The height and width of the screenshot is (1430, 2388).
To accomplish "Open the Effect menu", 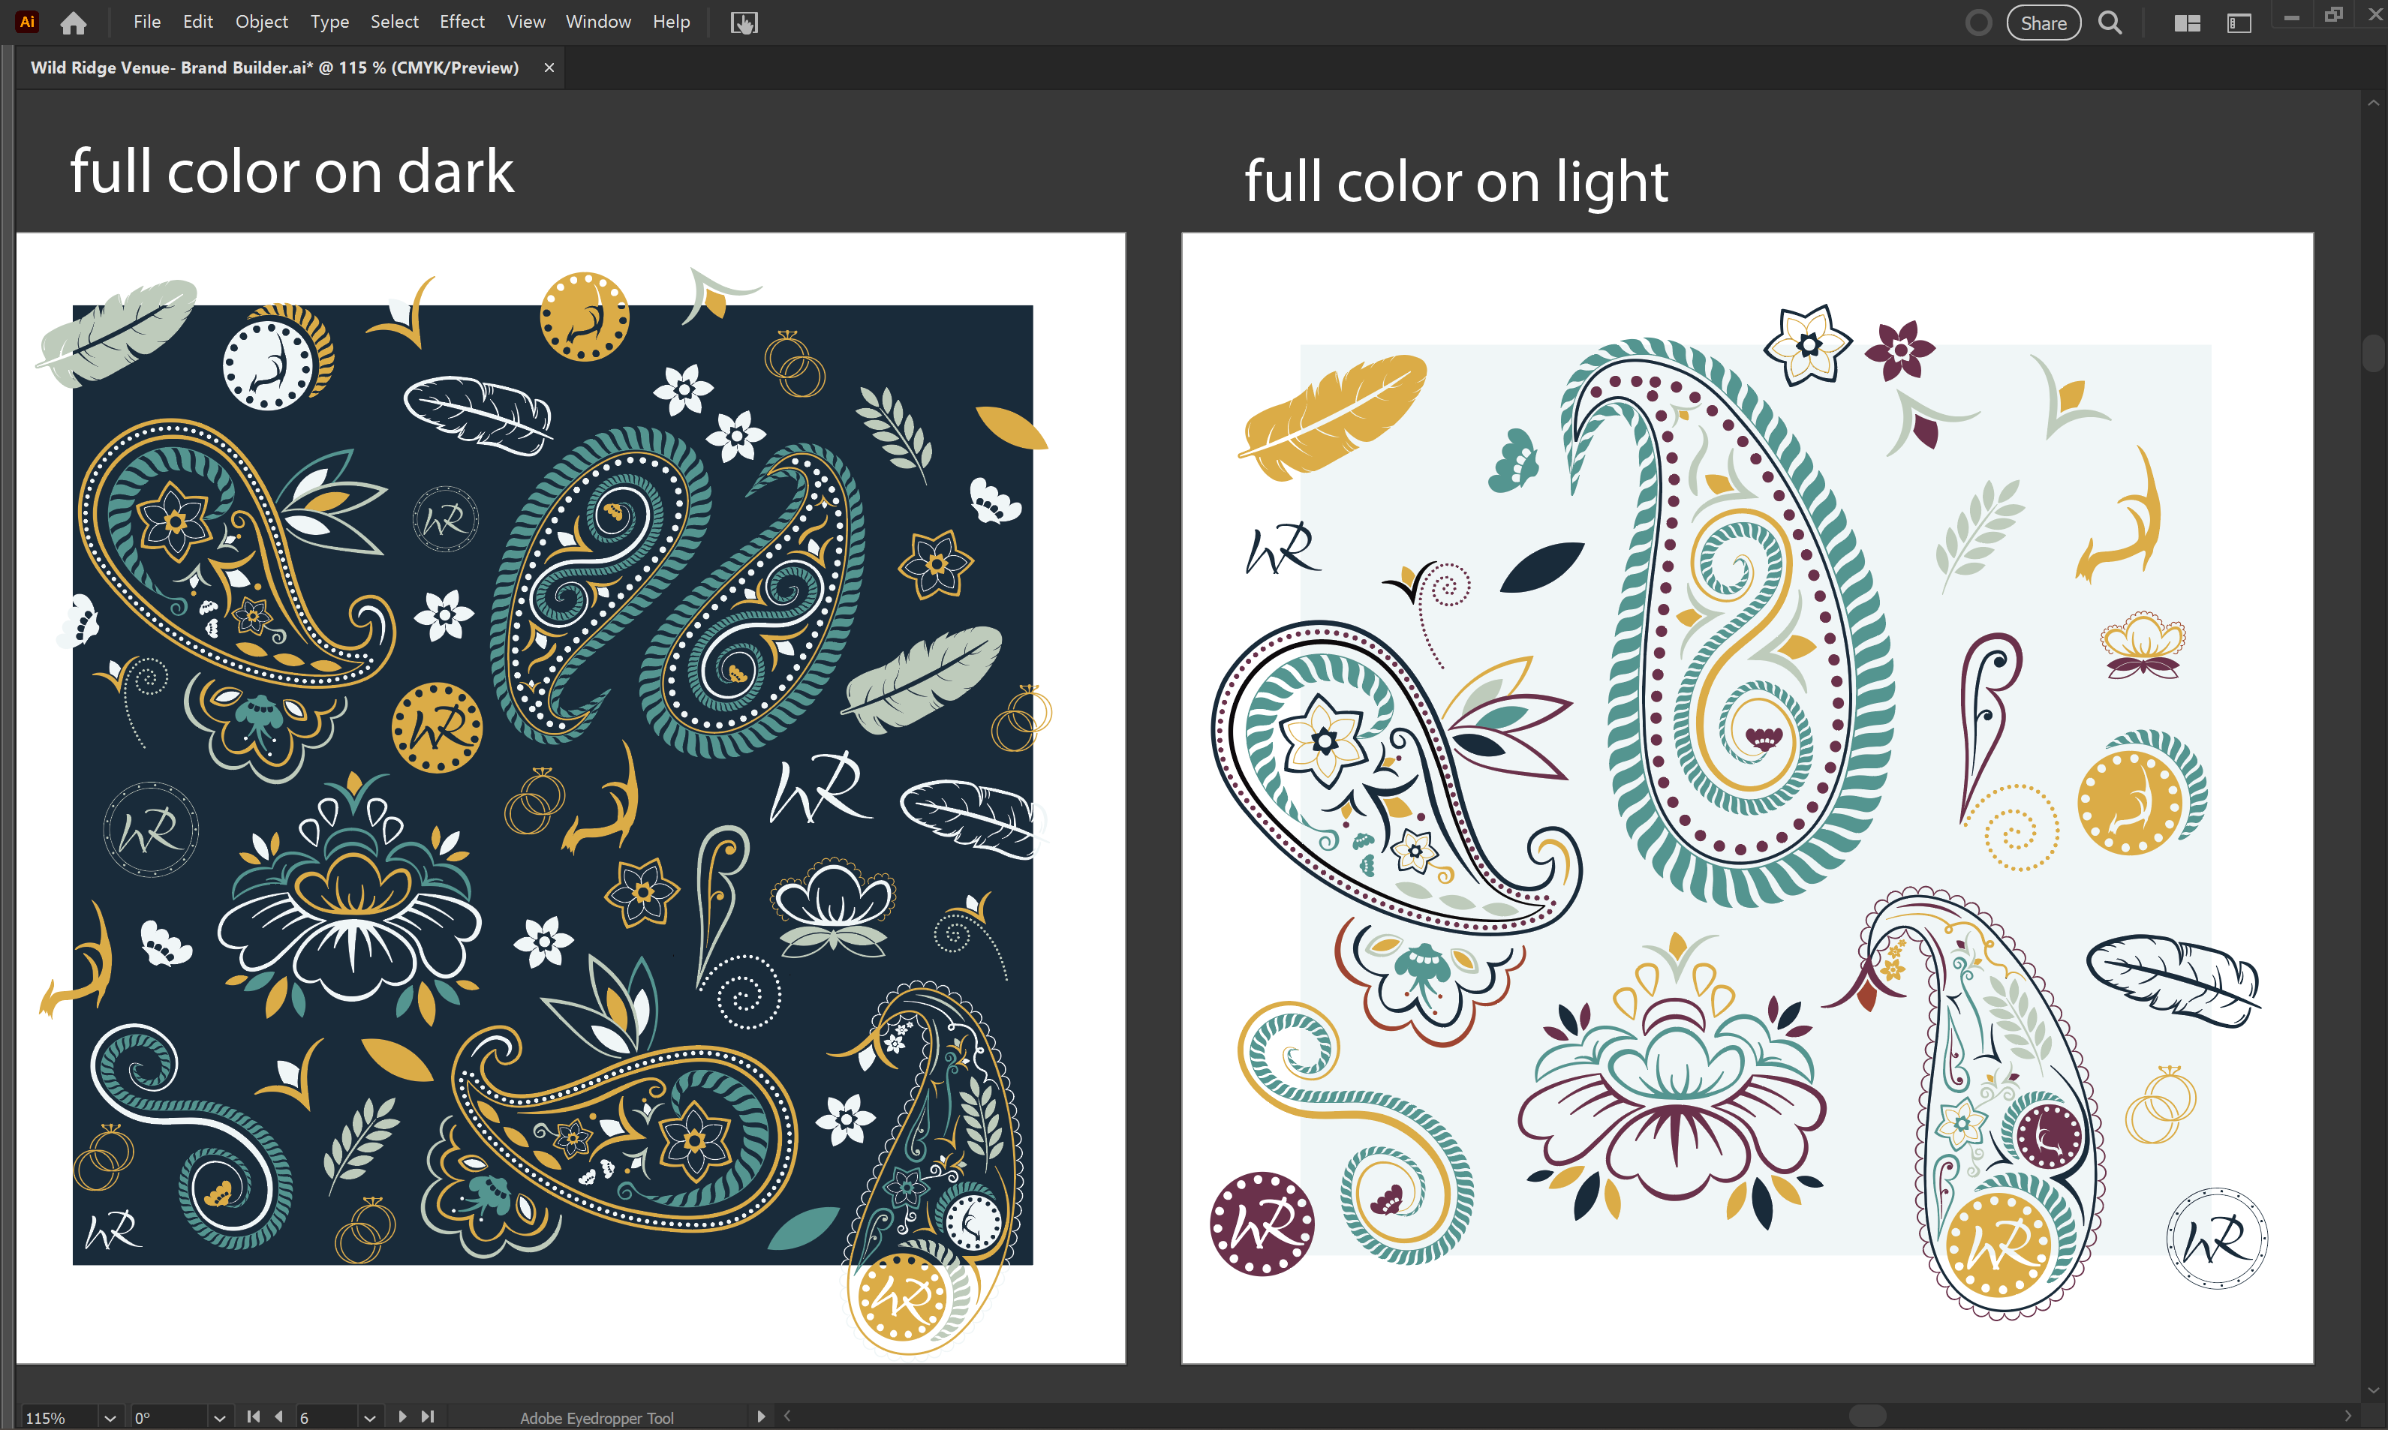I will coord(462,21).
